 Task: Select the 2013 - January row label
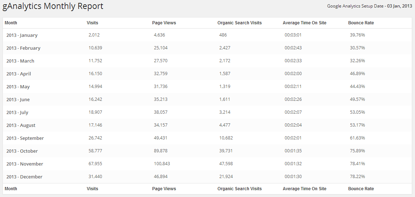pos(22,35)
